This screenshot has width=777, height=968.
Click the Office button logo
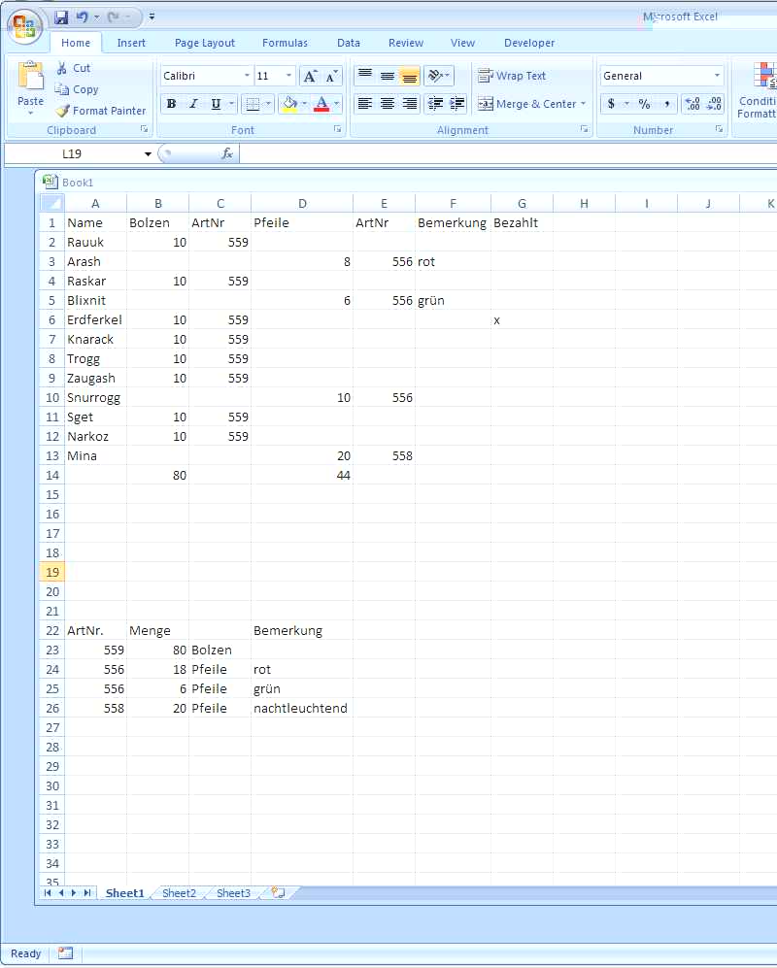(x=24, y=26)
